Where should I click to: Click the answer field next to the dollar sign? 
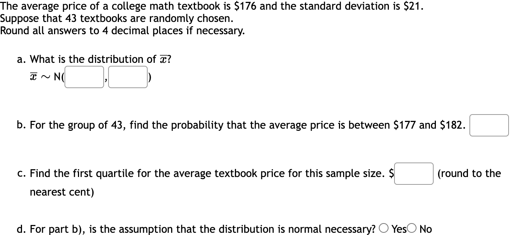413,174
